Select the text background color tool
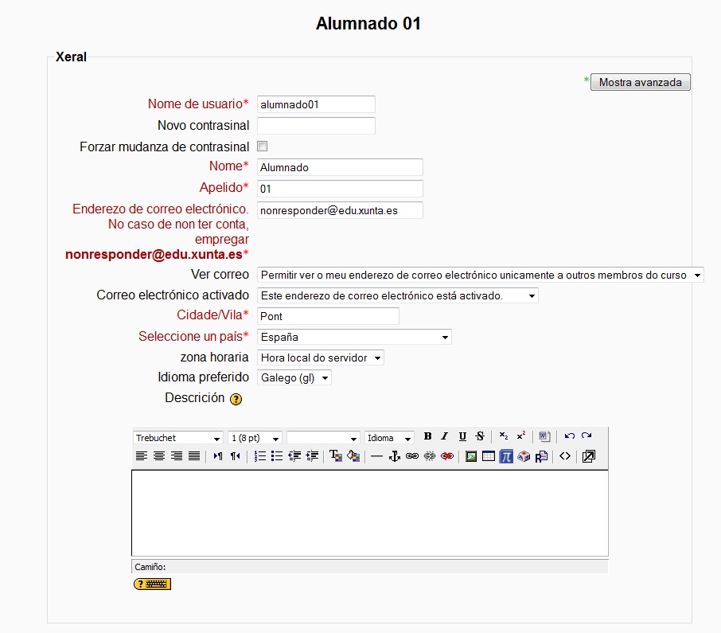 tap(354, 456)
